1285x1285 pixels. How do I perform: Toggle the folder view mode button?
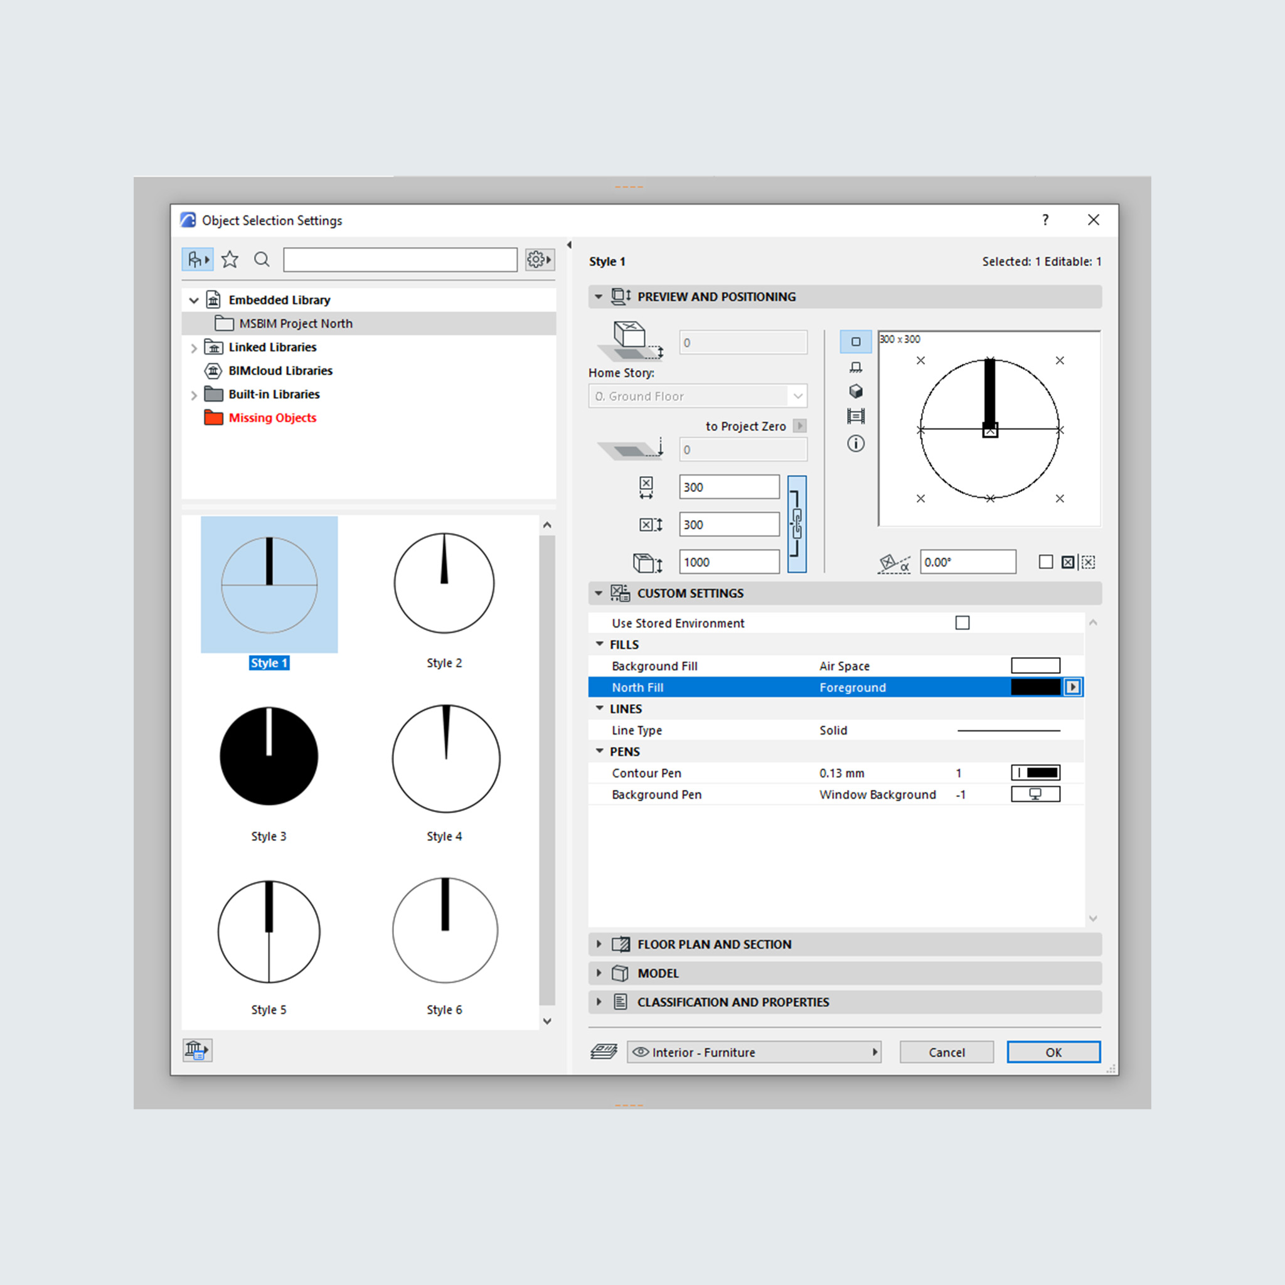(x=198, y=259)
